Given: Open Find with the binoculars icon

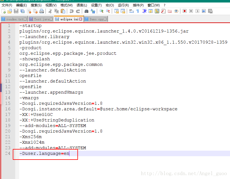Looking at the screenshot, I should 86,11.
